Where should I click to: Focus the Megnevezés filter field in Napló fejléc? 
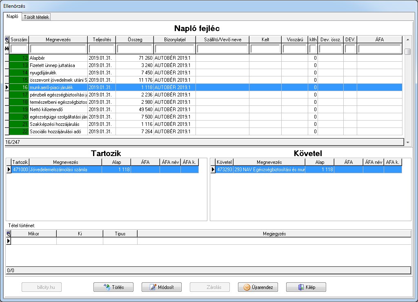[x=58, y=49]
